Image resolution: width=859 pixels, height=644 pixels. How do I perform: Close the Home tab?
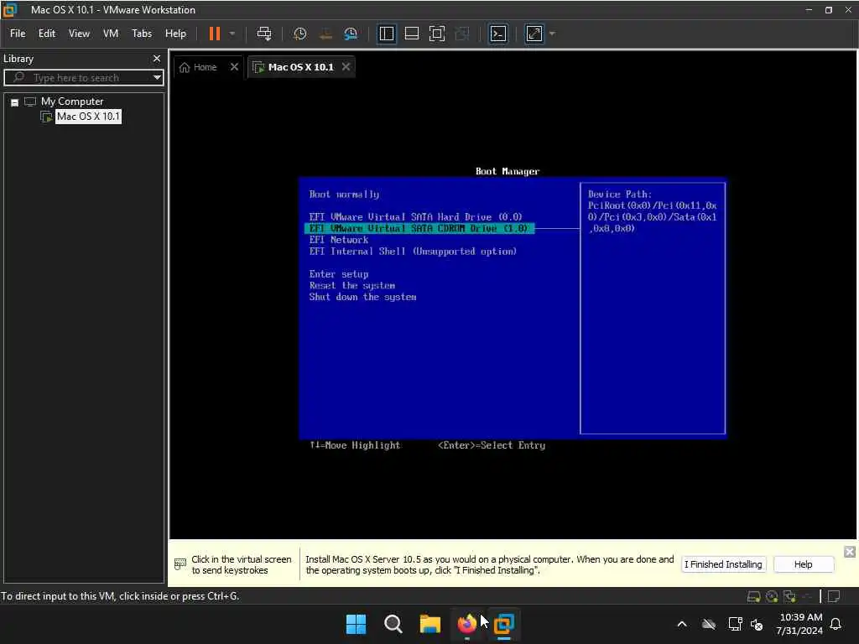(x=234, y=67)
